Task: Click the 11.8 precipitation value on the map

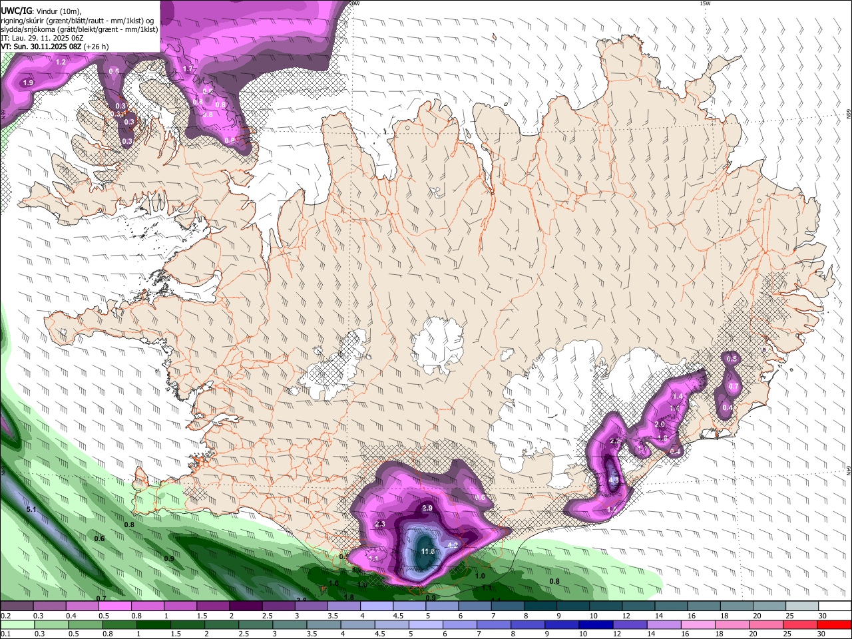Action: [428, 551]
